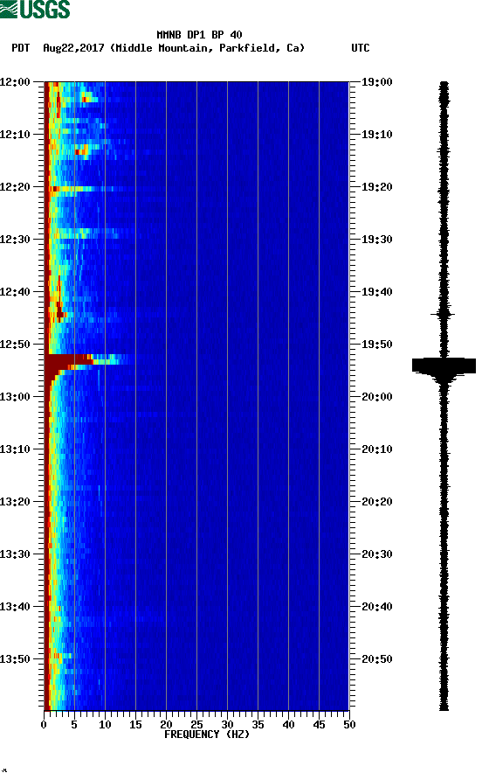Image resolution: width=482 pixels, height=780 pixels.
Task: Click the 'UTC' timezone label
Action: click(361, 48)
